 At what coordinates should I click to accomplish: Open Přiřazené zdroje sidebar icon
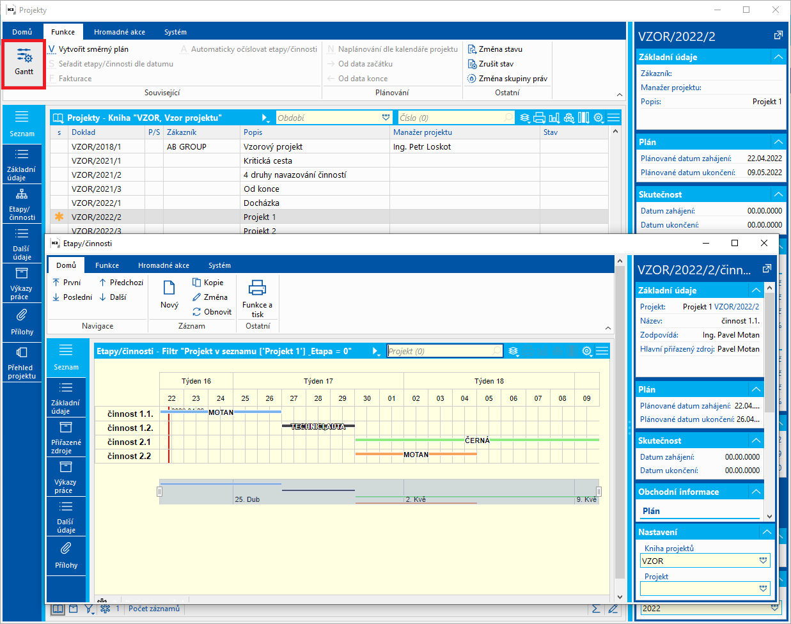[66, 437]
